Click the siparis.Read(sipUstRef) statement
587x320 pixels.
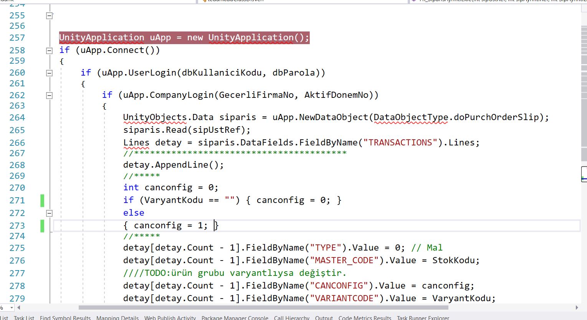(x=187, y=130)
